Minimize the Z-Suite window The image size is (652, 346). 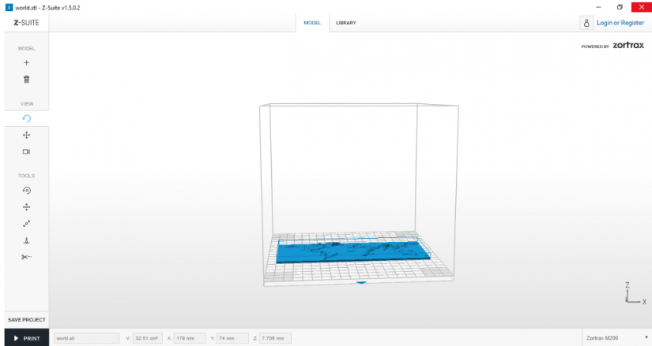coord(598,7)
